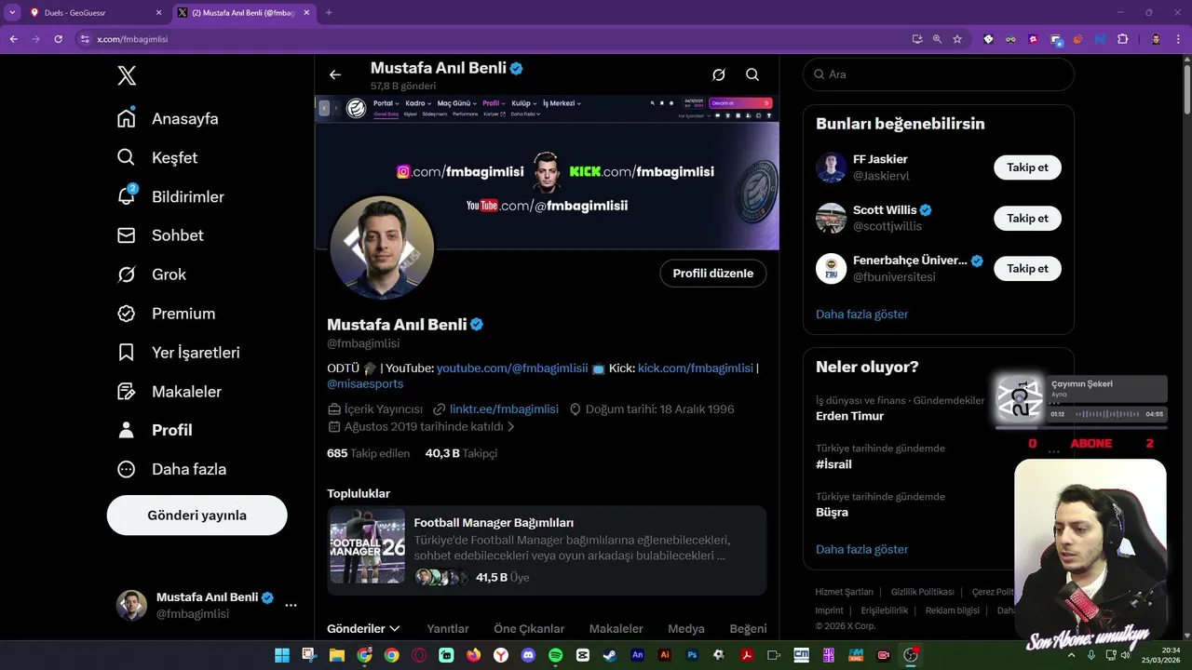Screen dimensions: 1192x670
Task: Select the Yanıtlar tab
Action: [448, 629]
